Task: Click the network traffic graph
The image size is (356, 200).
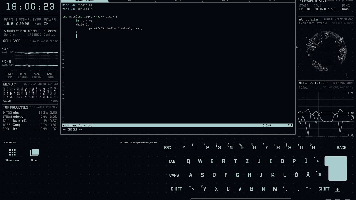Action: [x=326, y=114]
